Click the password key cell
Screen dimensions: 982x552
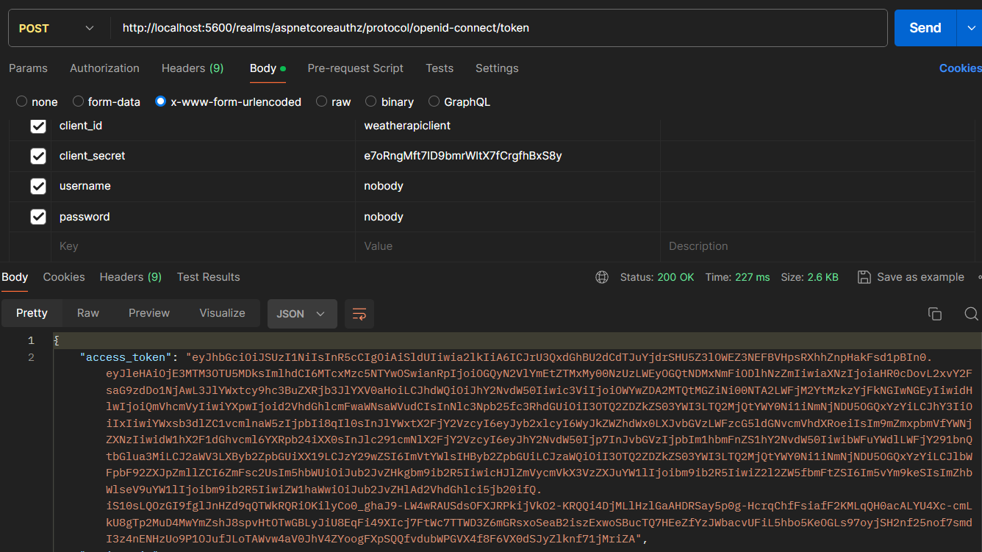click(203, 217)
